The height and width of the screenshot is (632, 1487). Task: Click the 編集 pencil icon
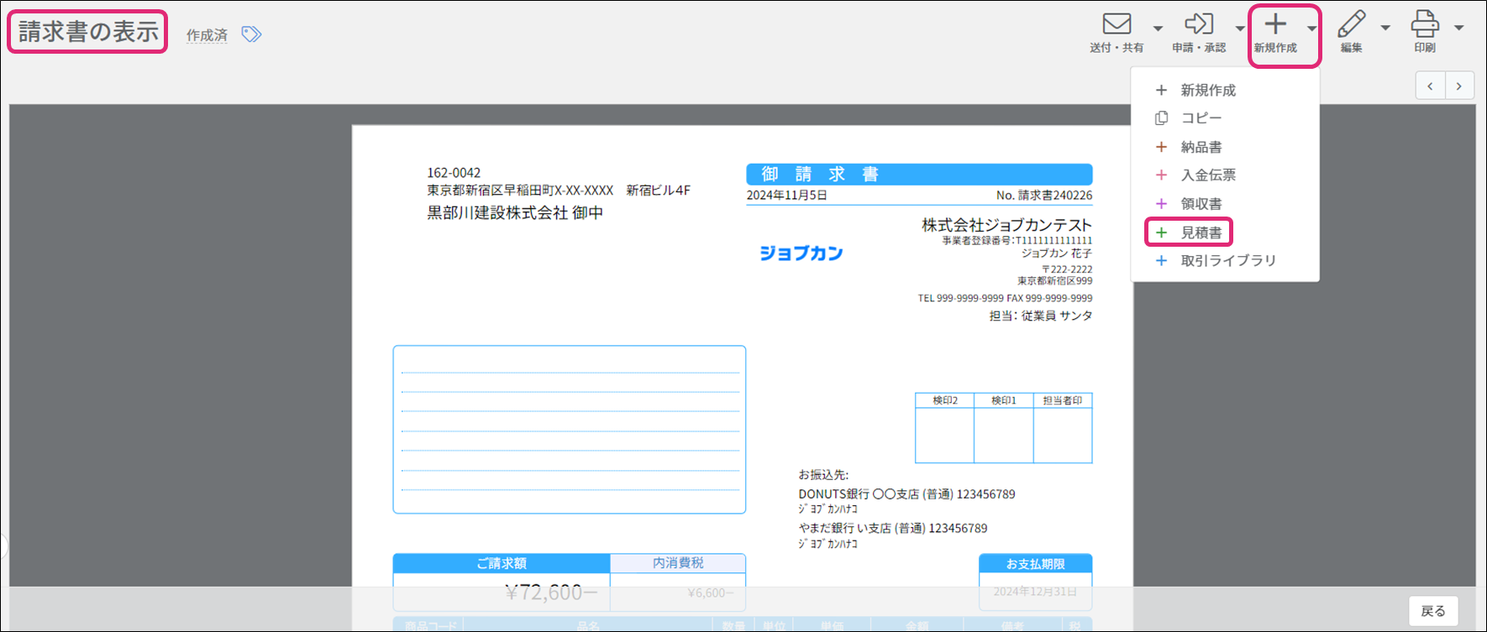(1351, 24)
